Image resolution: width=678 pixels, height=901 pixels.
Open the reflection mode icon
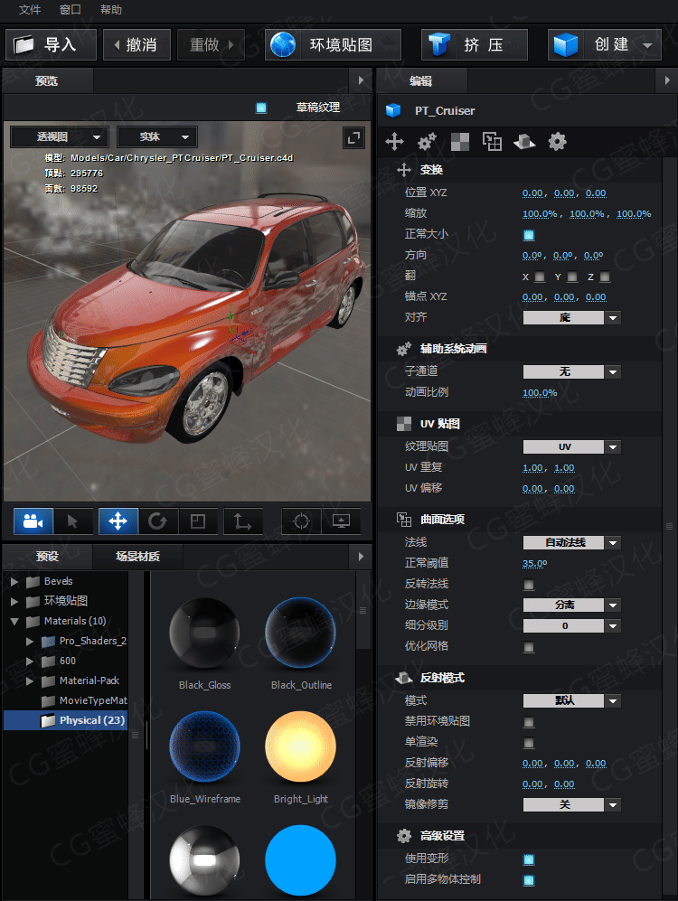[524, 141]
